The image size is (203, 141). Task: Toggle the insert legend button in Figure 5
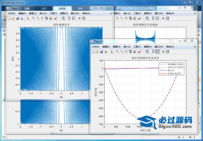pyautogui.click(x=157, y=52)
